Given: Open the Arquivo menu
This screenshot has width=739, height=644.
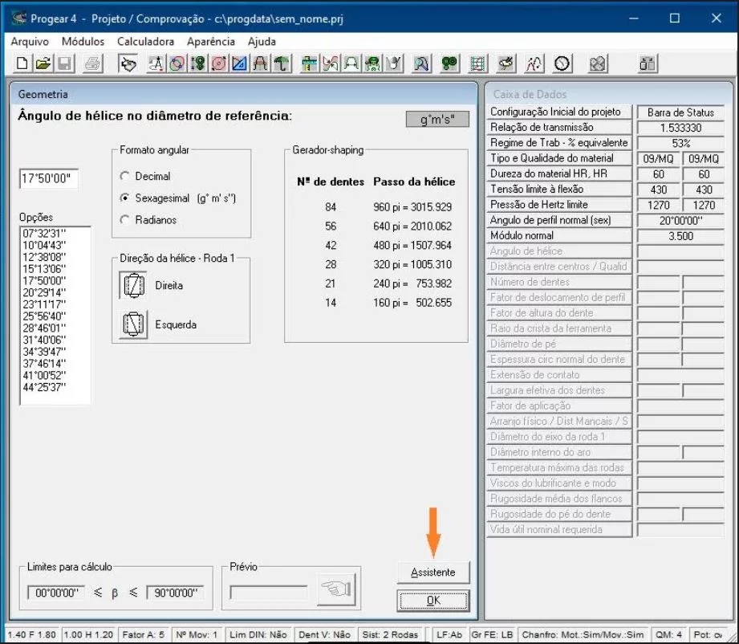Looking at the screenshot, I should (x=30, y=42).
